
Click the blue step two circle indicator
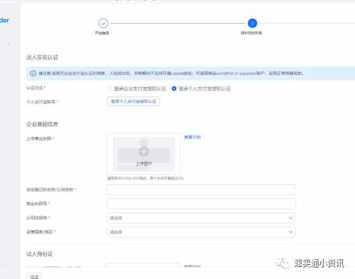252,23
